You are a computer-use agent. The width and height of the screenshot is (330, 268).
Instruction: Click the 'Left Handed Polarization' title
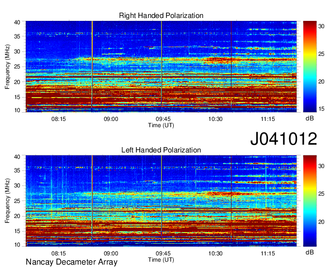tap(161, 150)
